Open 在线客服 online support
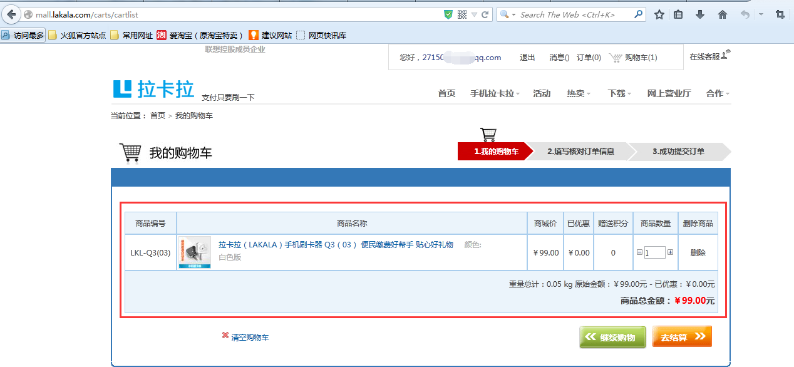The height and width of the screenshot is (367, 794). 709,56
